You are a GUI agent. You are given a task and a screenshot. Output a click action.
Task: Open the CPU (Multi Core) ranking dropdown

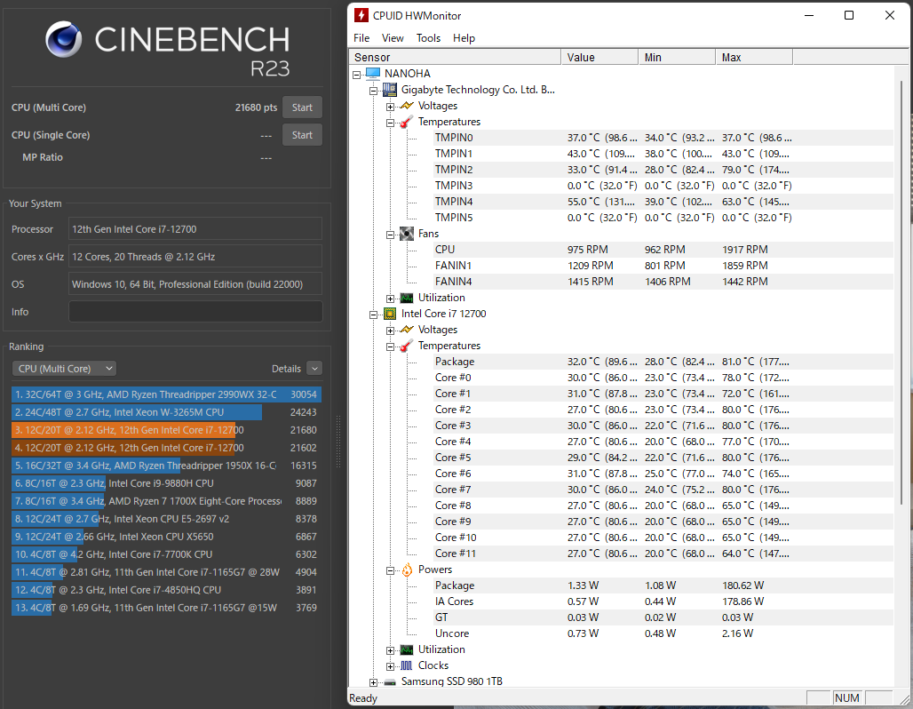coord(64,369)
